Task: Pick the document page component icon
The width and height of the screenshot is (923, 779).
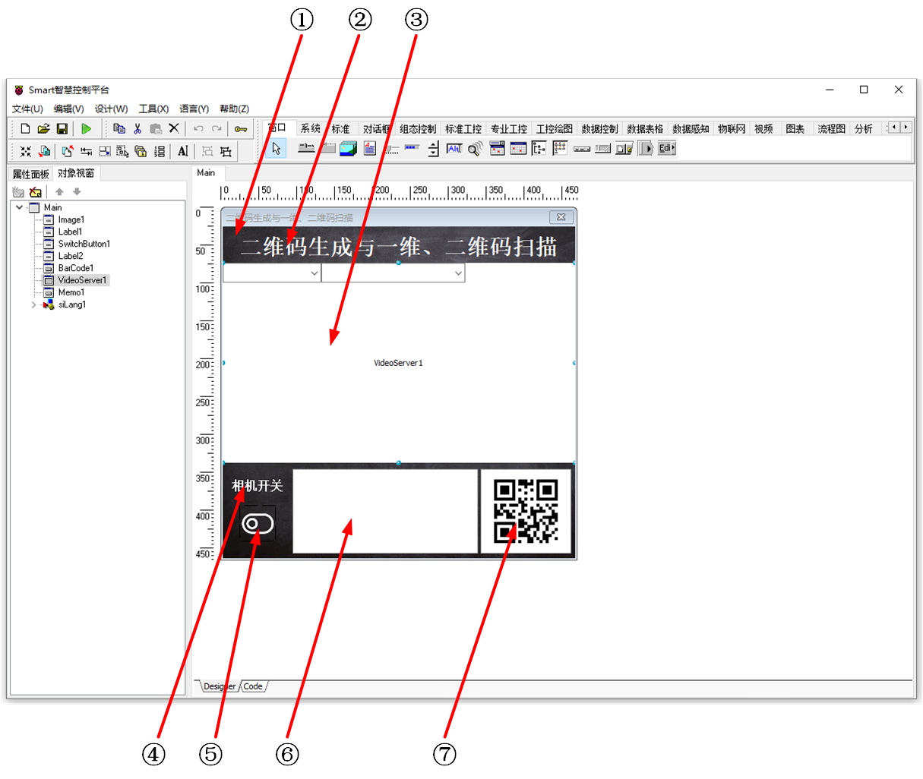Action: (x=370, y=148)
